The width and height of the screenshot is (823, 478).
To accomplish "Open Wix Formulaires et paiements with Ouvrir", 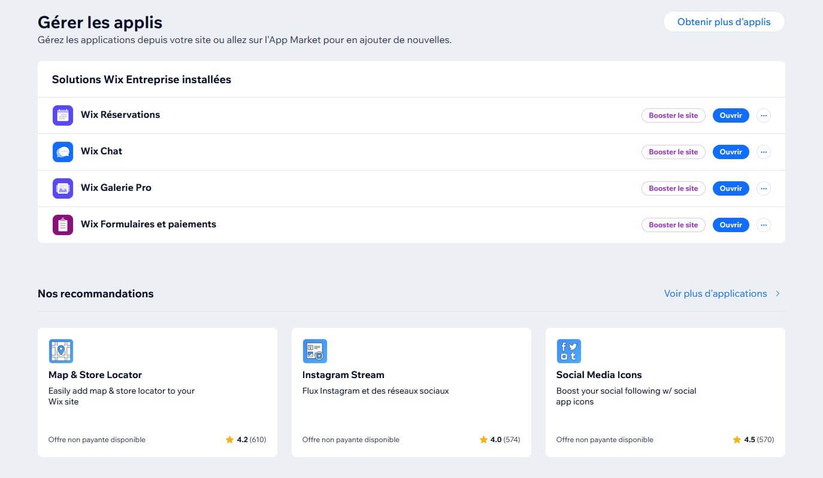I will tap(731, 225).
